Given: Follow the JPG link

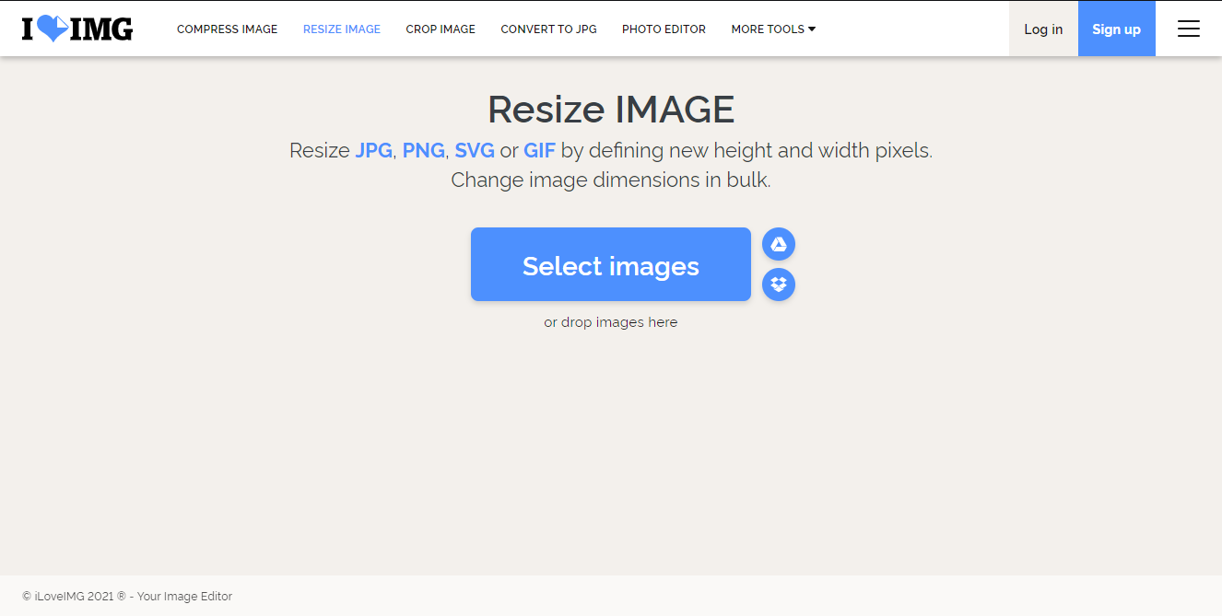Looking at the screenshot, I should 373,150.
